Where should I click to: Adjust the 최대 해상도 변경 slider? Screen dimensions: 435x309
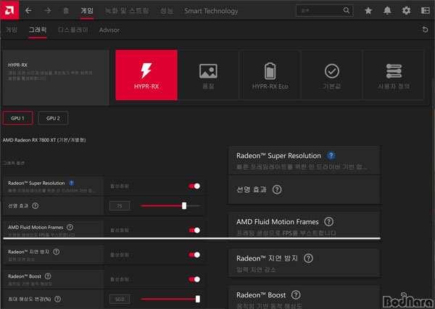click(x=170, y=299)
